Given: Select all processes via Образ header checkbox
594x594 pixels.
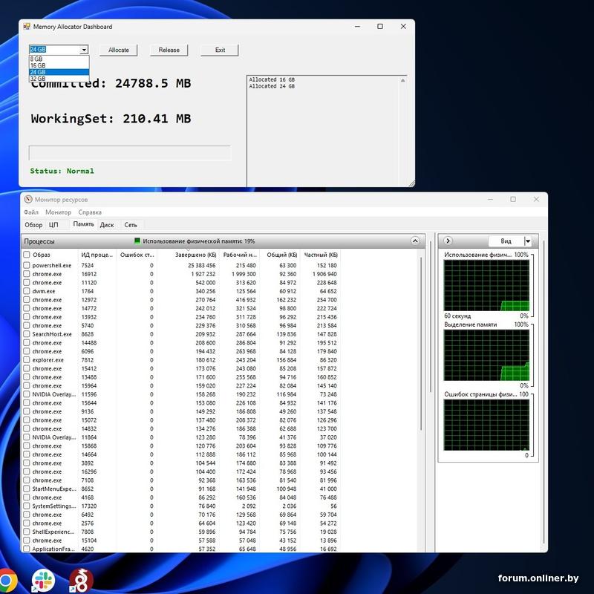Looking at the screenshot, I should tap(27, 255).
